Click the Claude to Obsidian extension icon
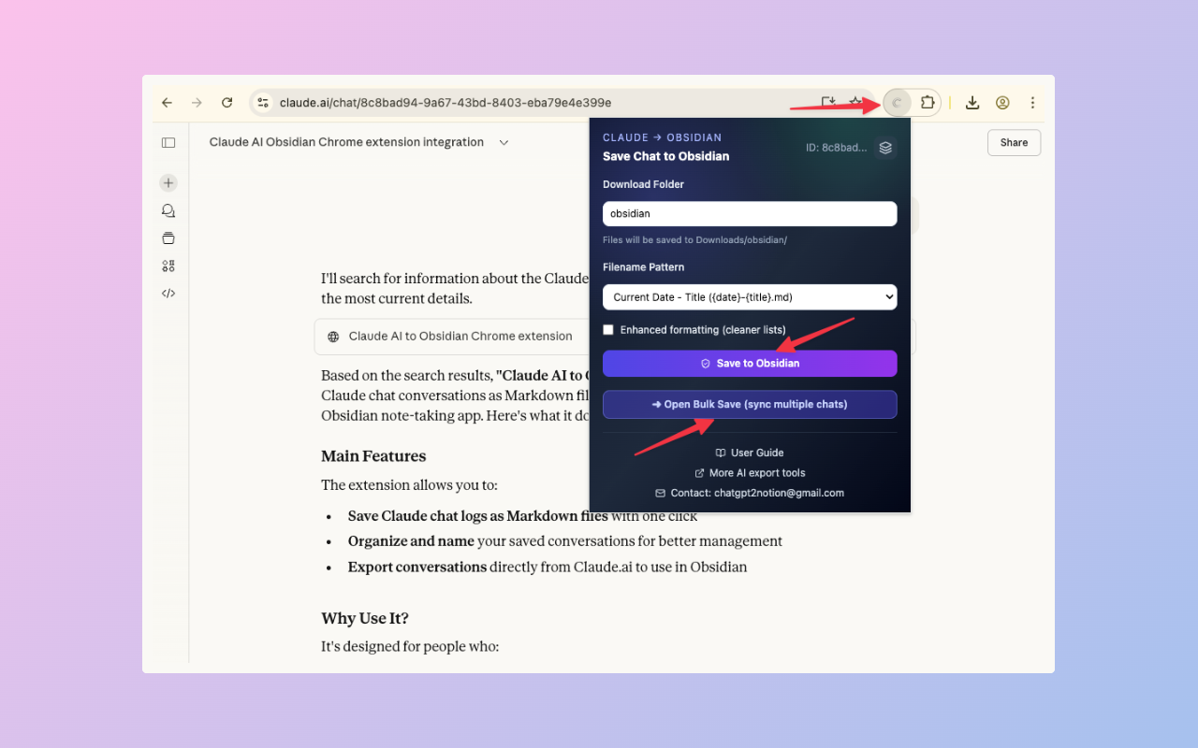Image resolution: width=1198 pixels, height=748 pixels. (x=897, y=103)
